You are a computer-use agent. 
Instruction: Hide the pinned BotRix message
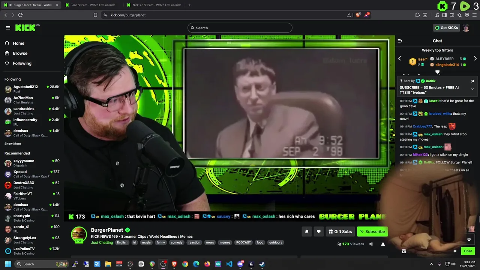coord(472,81)
